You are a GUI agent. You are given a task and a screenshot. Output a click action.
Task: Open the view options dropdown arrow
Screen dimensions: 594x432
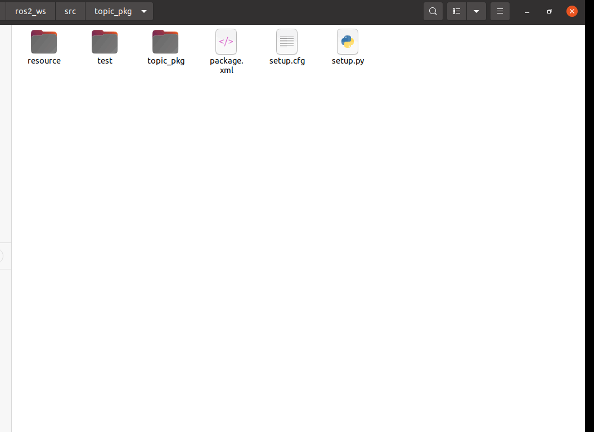(x=476, y=11)
